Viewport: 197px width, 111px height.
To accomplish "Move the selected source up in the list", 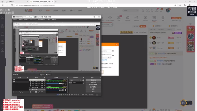I will click(x=39, y=92).
